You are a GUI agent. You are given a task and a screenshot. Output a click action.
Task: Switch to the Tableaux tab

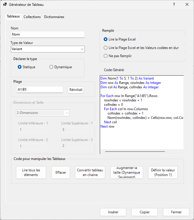13,16
